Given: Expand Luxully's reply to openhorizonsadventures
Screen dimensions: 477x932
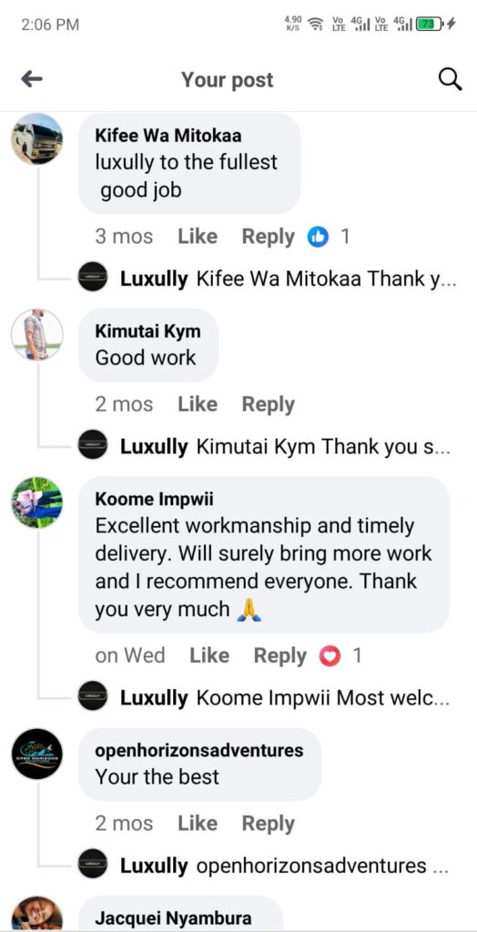Looking at the screenshot, I should 284,866.
